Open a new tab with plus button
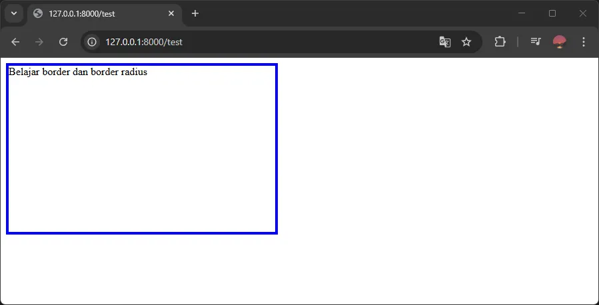 pos(195,13)
